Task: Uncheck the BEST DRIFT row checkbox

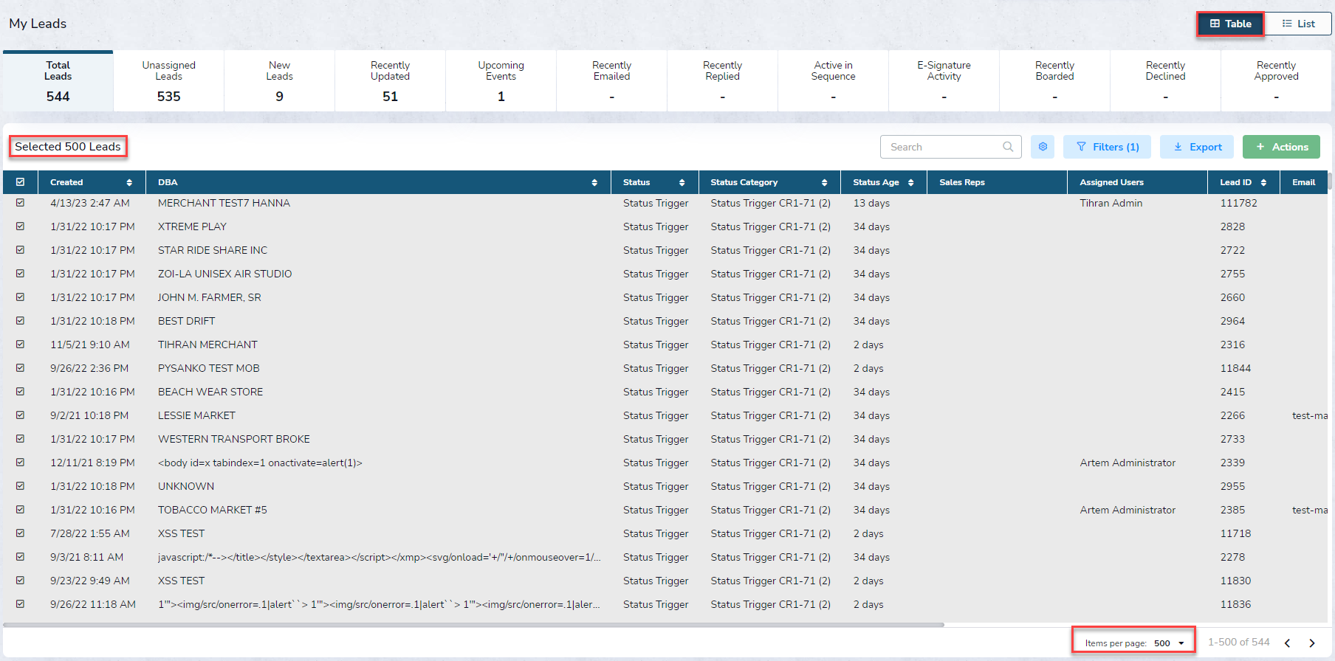Action: [20, 321]
